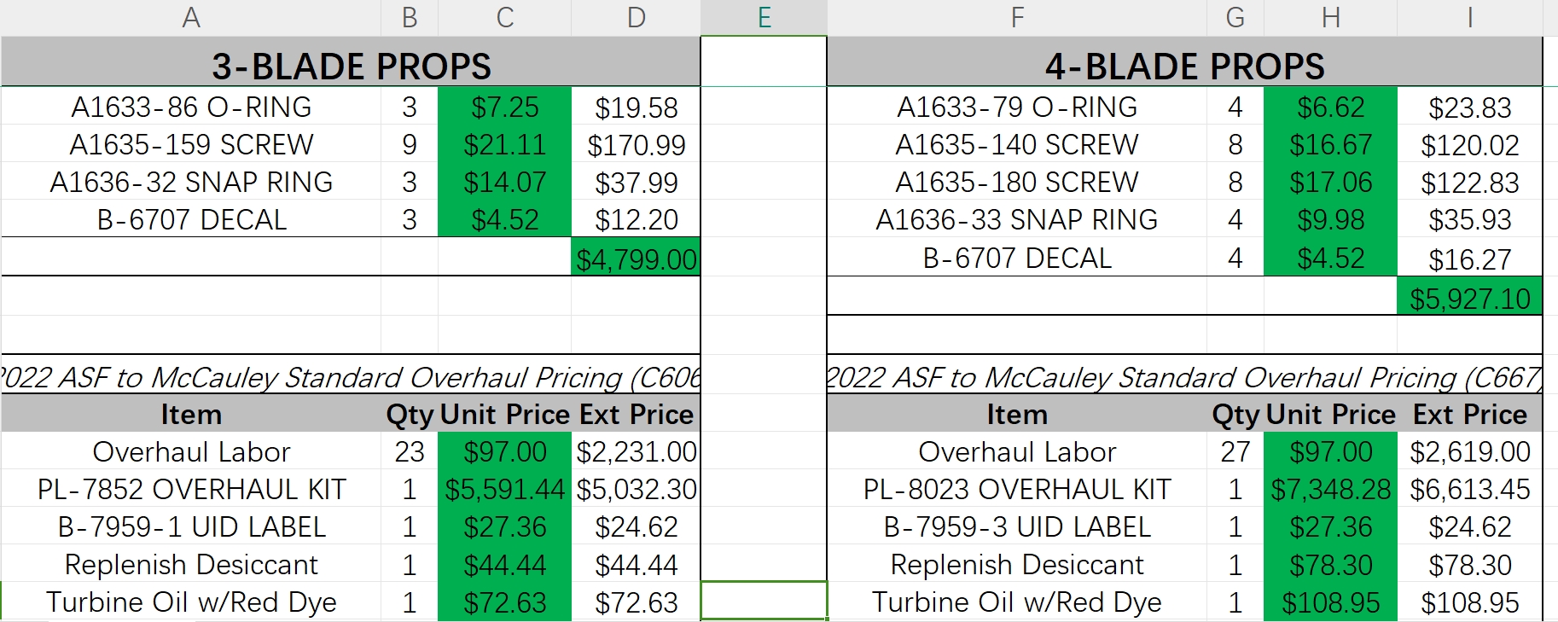Select the left Ext Price header cell
This screenshot has width=1558, height=622.
[x=636, y=414]
